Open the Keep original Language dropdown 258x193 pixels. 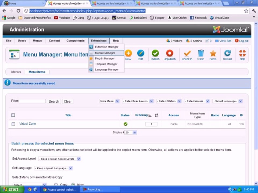tap(53, 168)
